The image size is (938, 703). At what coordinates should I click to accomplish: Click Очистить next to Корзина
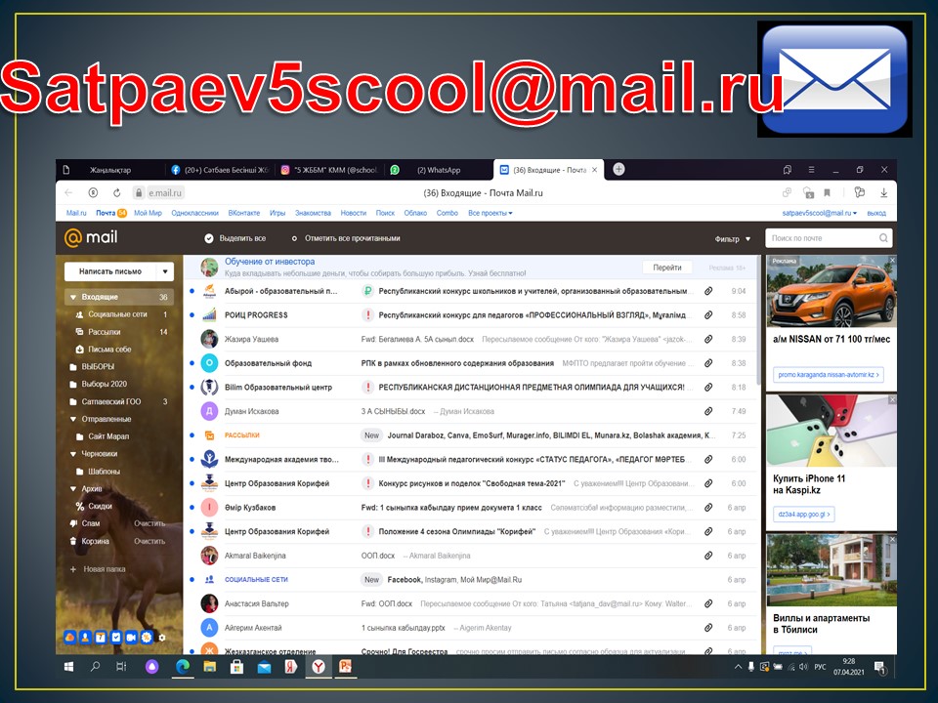point(149,541)
